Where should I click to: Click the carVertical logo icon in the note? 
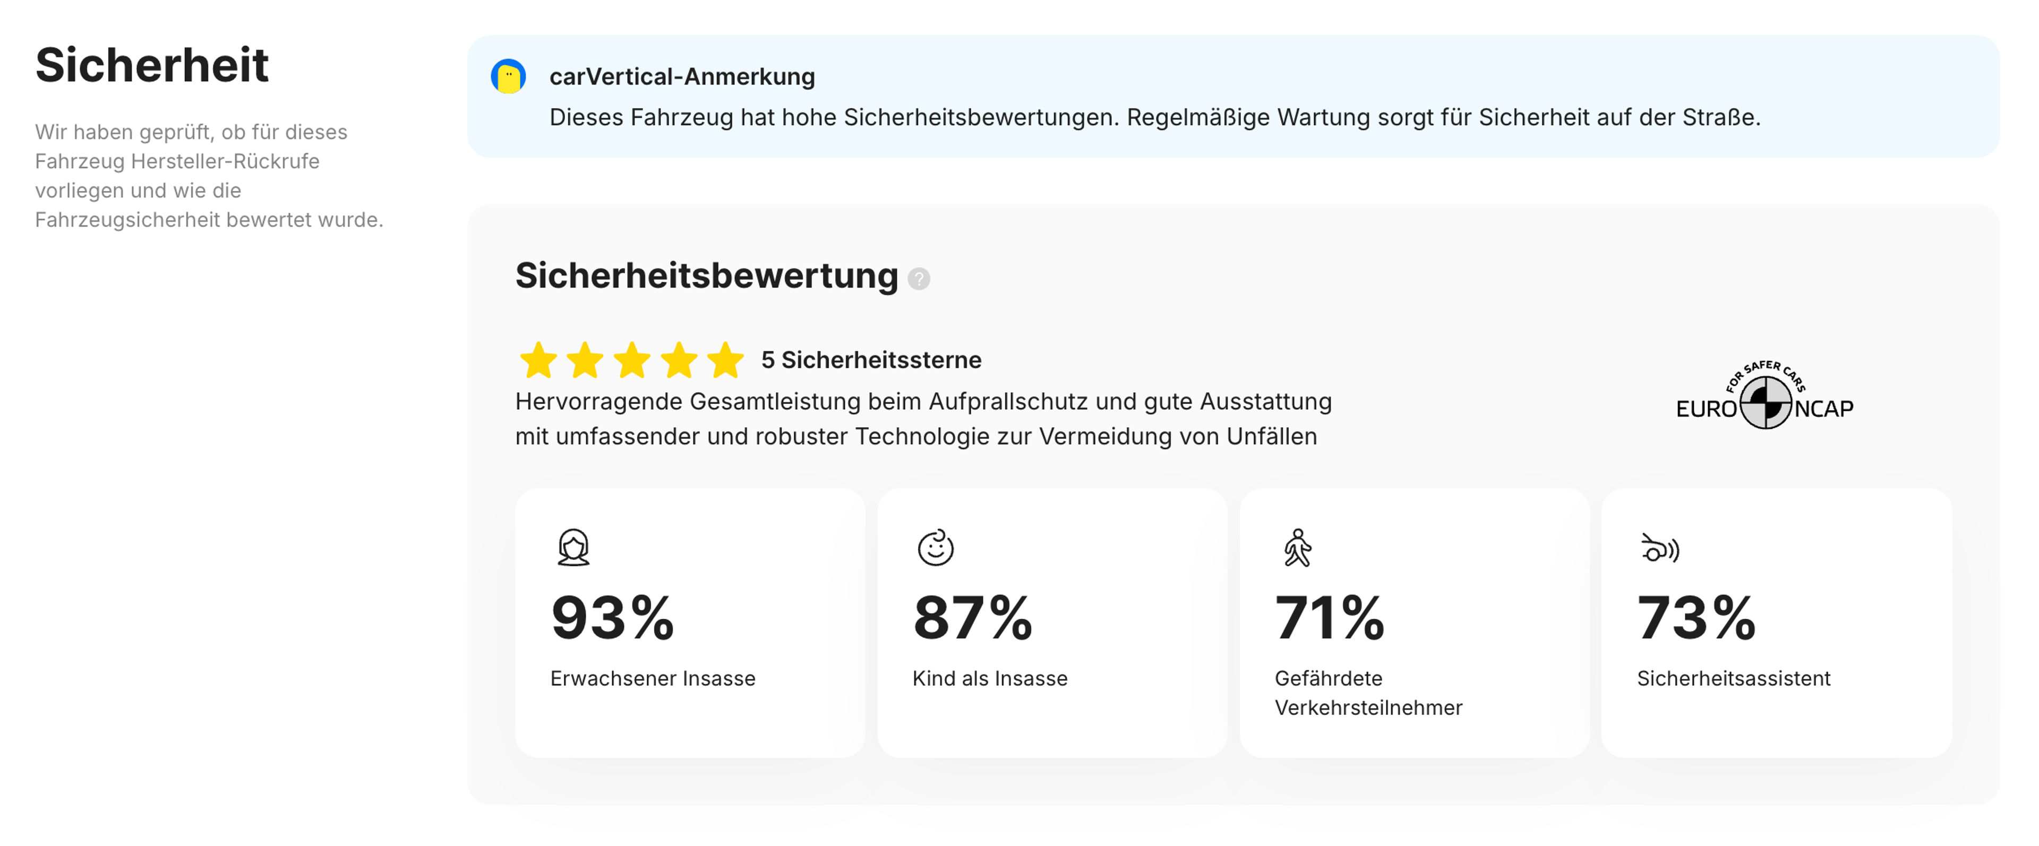[x=509, y=76]
